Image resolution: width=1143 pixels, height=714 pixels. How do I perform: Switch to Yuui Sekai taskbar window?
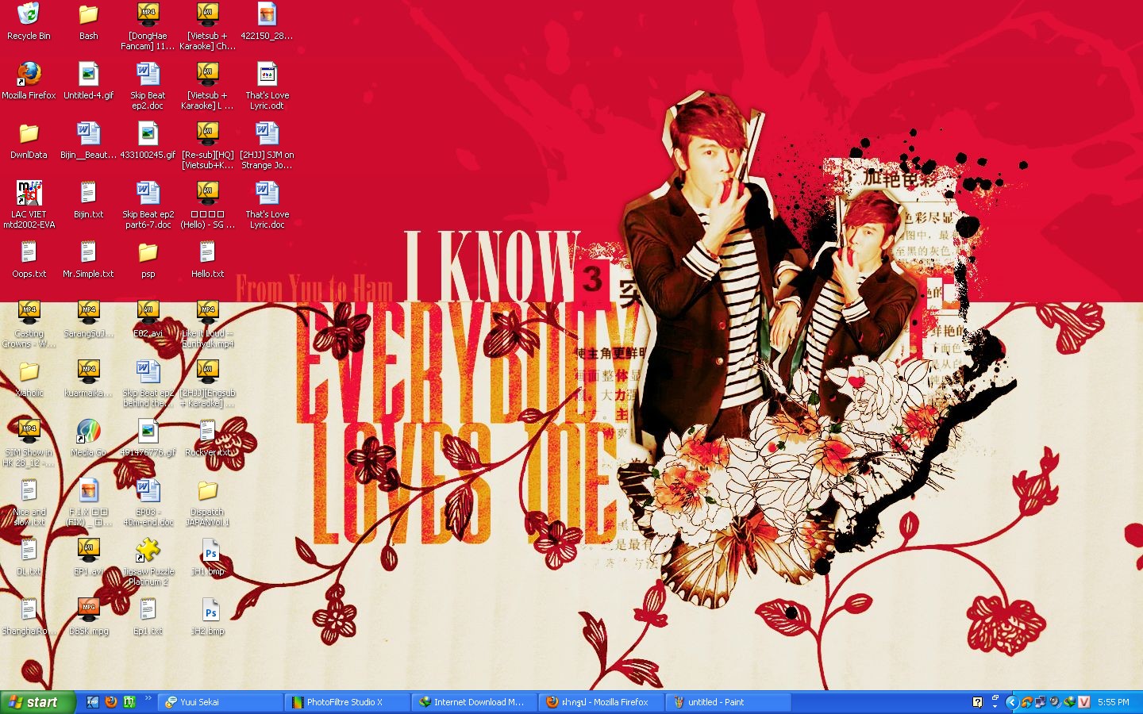click(221, 702)
